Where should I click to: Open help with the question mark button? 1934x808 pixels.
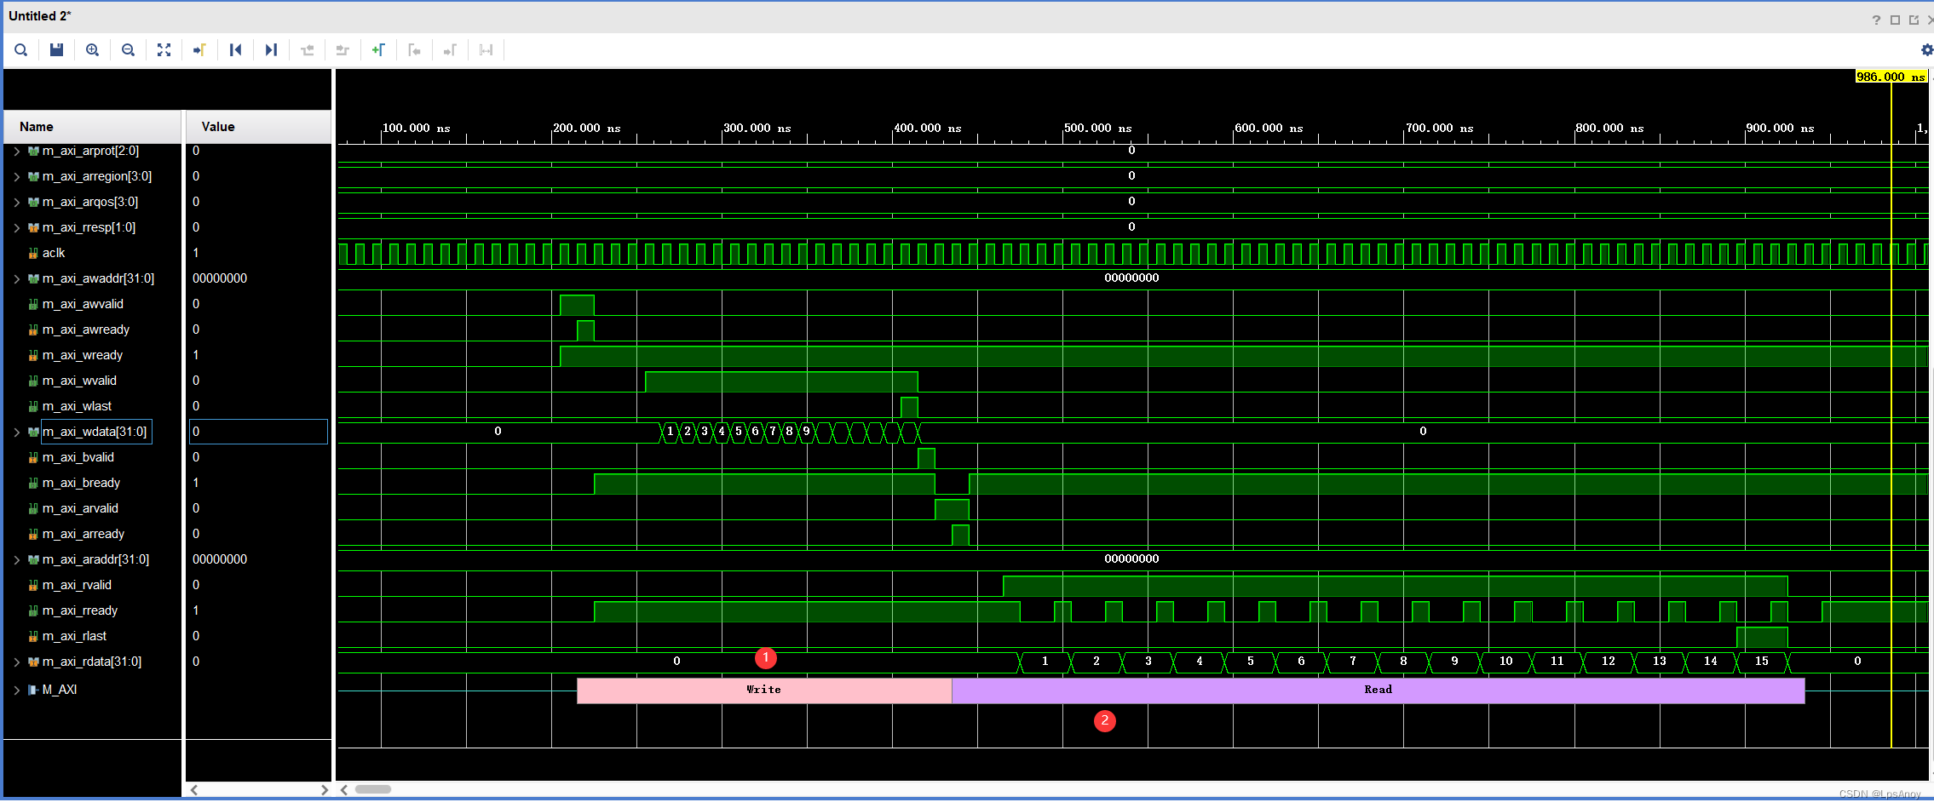1877,20
